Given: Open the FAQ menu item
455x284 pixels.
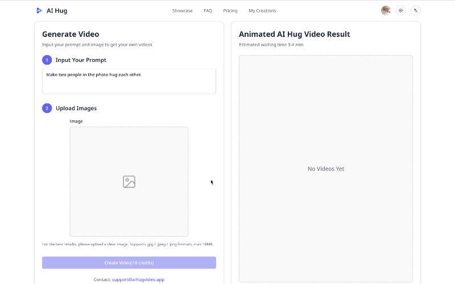Looking at the screenshot, I should (208, 11).
